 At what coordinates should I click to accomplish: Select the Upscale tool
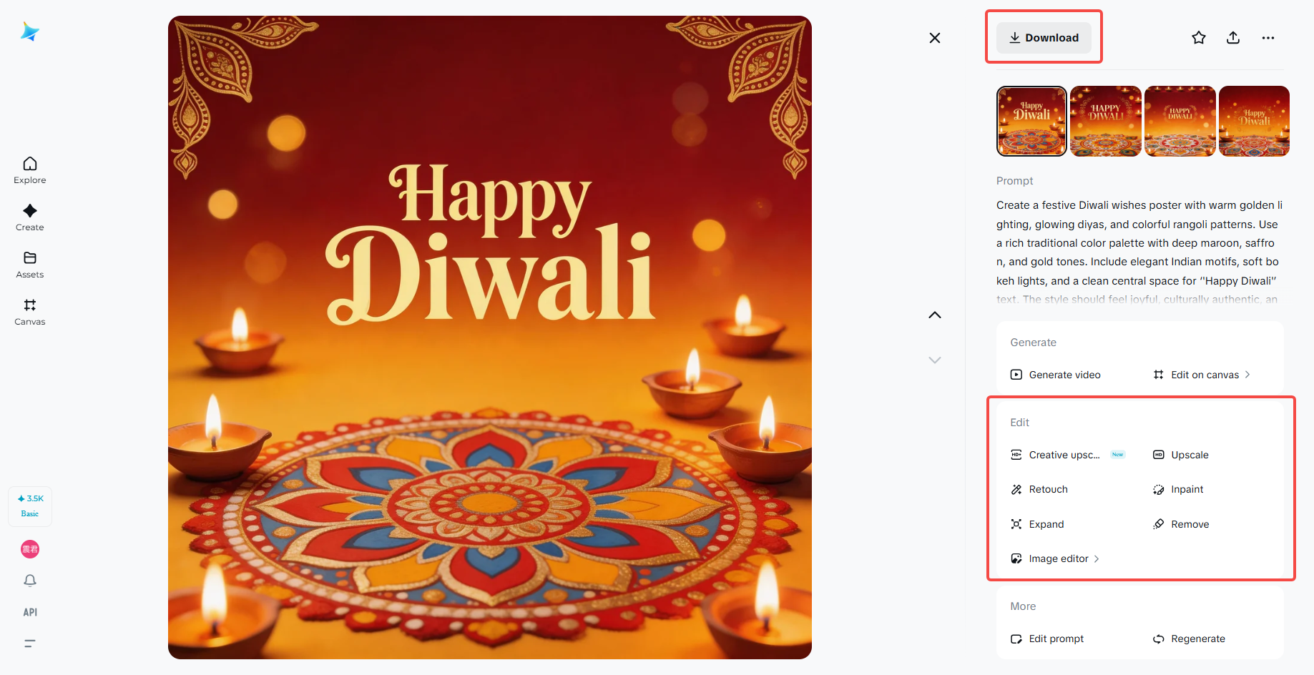tap(1181, 455)
